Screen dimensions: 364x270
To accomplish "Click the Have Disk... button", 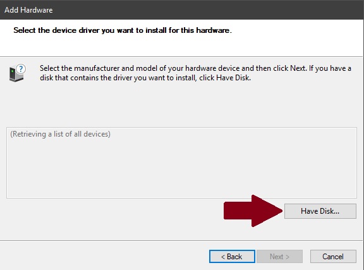I will point(320,211).
